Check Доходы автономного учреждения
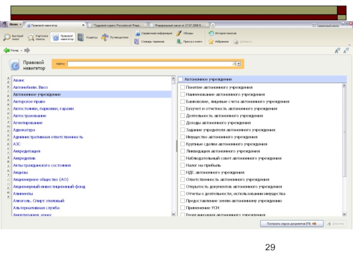The image size is (353, 264). click(x=183, y=123)
